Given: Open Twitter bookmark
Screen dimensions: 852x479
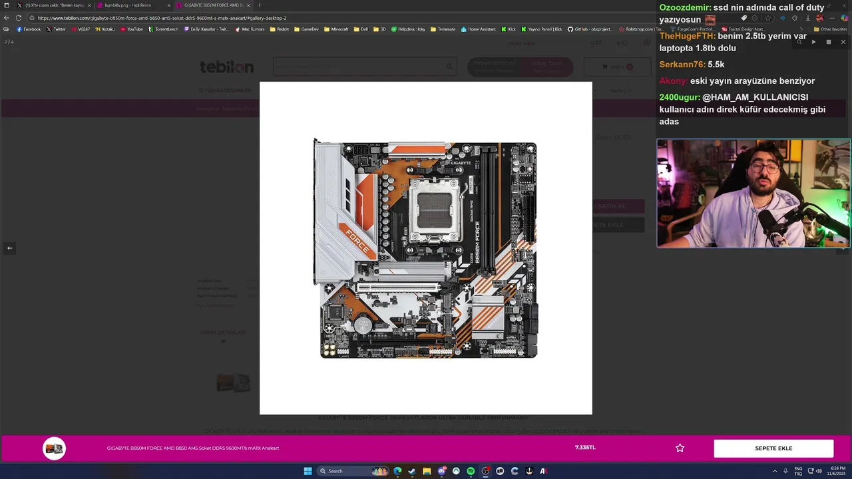Looking at the screenshot, I should point(57,29).
